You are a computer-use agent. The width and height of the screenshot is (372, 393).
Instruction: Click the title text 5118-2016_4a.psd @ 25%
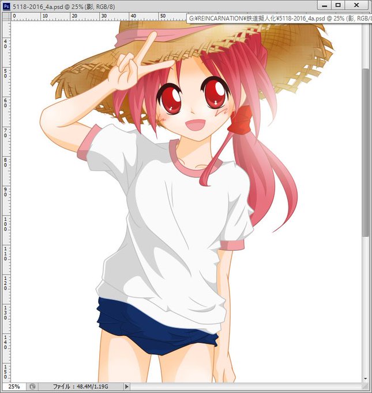coord(48,6)
